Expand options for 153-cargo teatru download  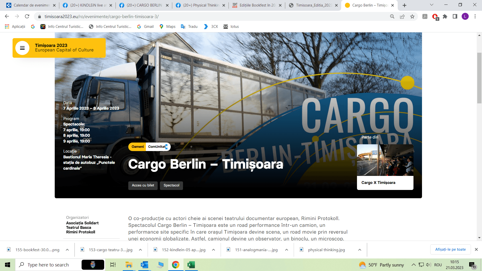(x=140, y=250)
